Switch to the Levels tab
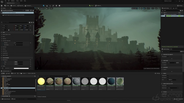Viewport: 184px width, 103px height. [175, 8]
